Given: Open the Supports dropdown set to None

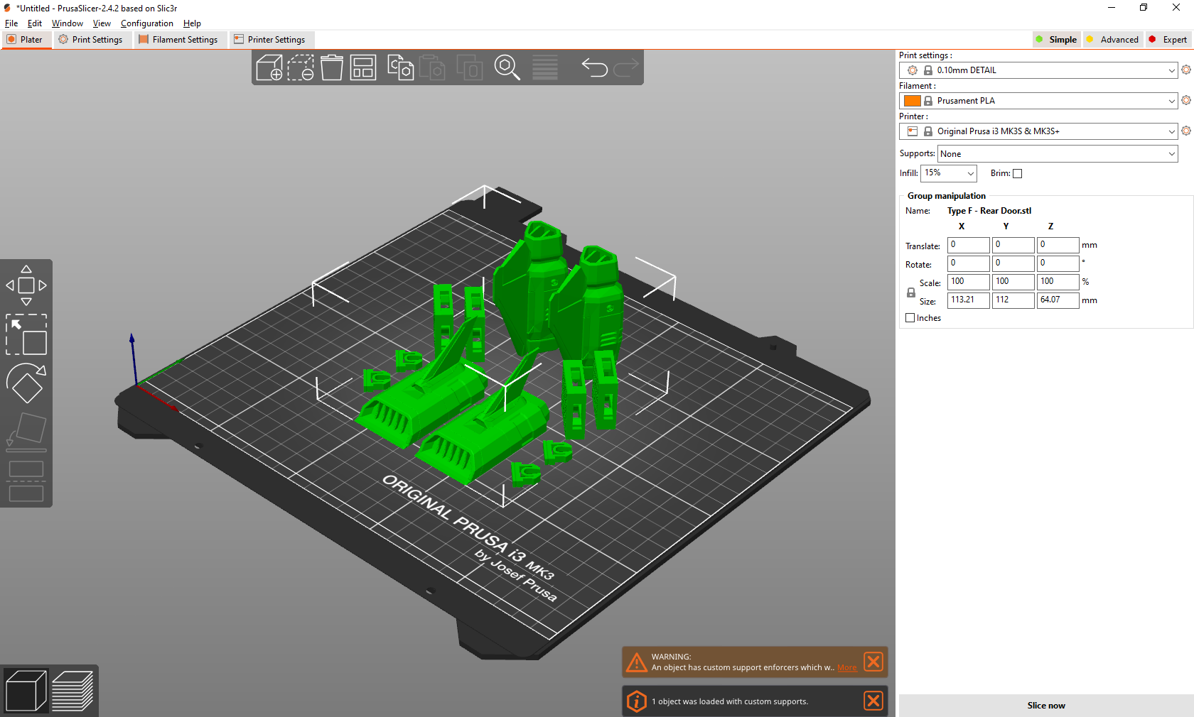Looking at the screenshot, I should [x=1058, y=154].
